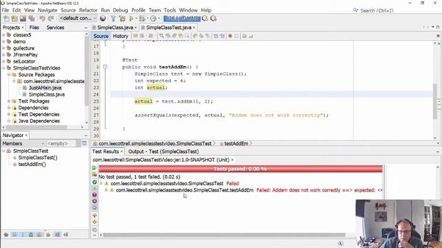Click the Profile Project clock icon
Image resolution: width=442 pixels, height=248 pixels.
click(153, 19)
